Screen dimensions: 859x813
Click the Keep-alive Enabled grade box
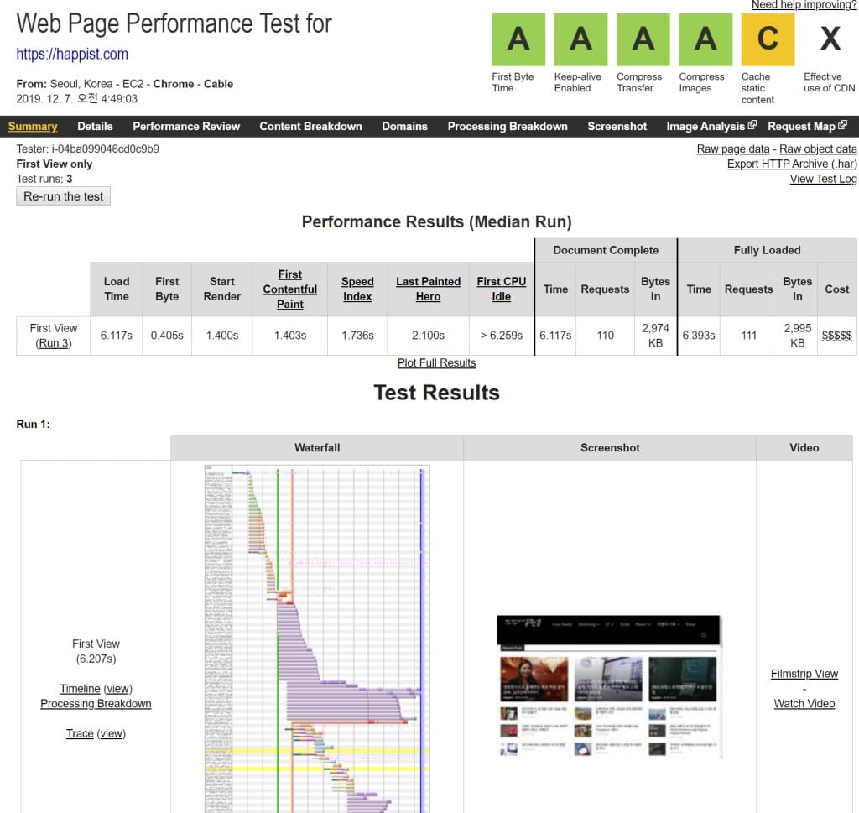point(580,39)
